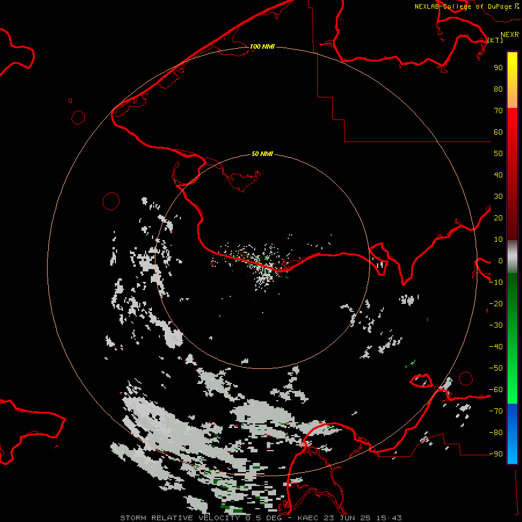Click the "-50" value on the velocity scale
Image resolution: width=522 pixels, height=522 pixels.
496,368
